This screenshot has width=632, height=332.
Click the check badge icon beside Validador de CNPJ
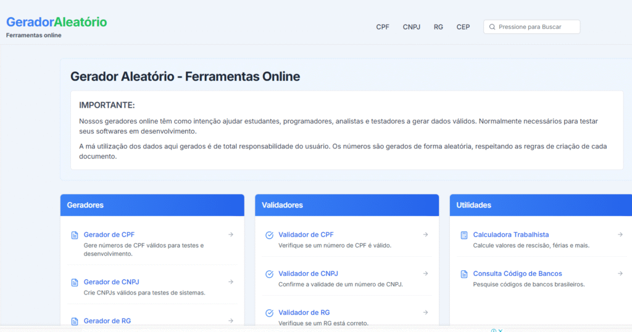[269, 274]
